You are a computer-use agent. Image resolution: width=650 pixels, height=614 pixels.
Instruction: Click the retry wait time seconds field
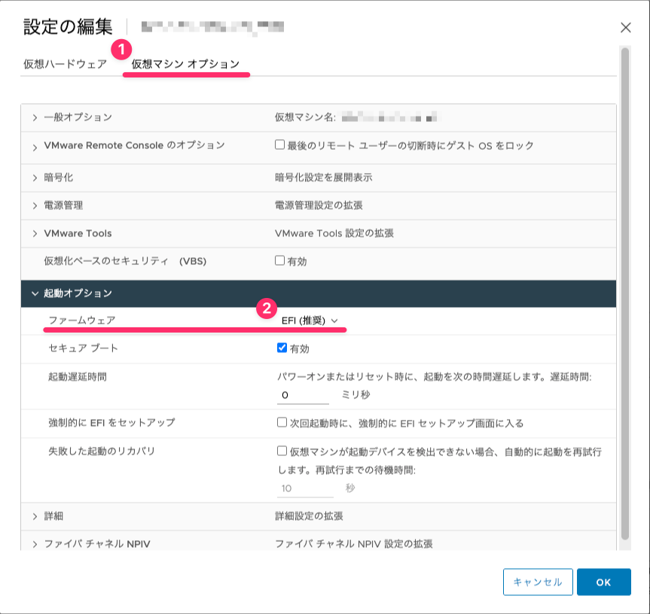(x=306, y=488)
